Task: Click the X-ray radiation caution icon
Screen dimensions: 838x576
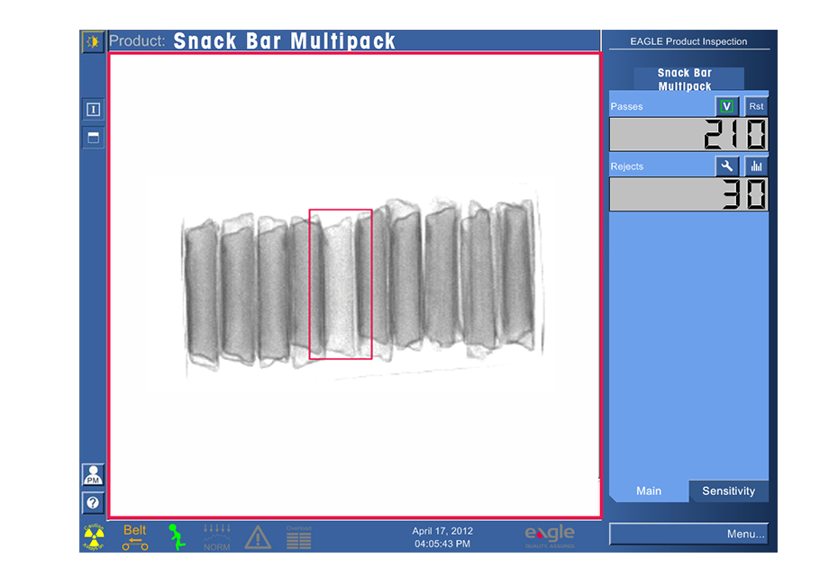Action: coord(95,537)
